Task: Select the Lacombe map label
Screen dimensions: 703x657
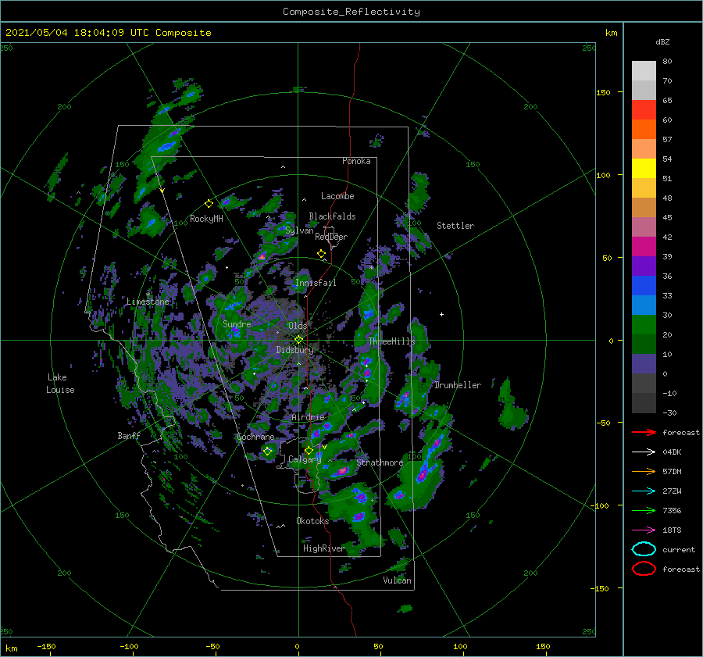Action: [337, 196]
